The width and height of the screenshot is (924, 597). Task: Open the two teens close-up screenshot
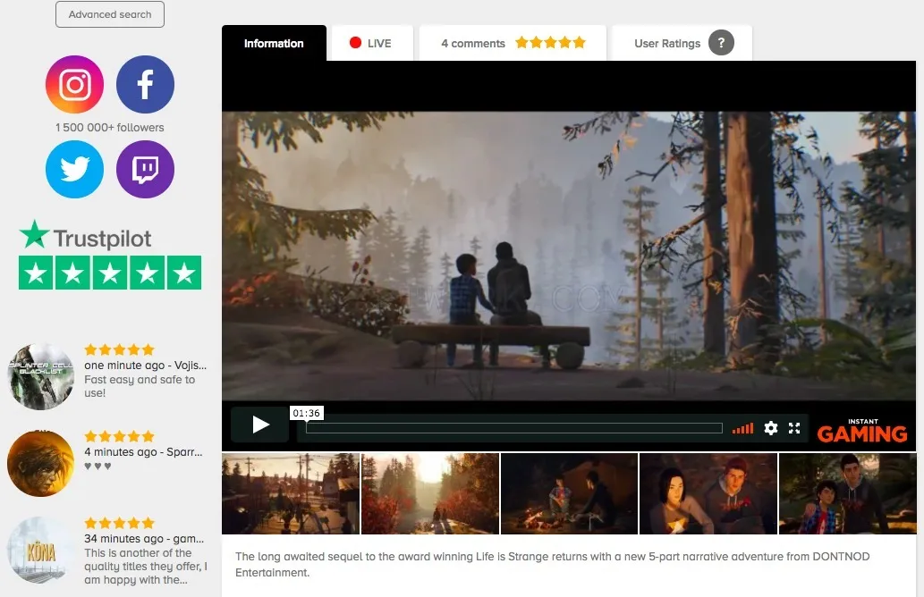pyautogui.click(x=708, y=493)
